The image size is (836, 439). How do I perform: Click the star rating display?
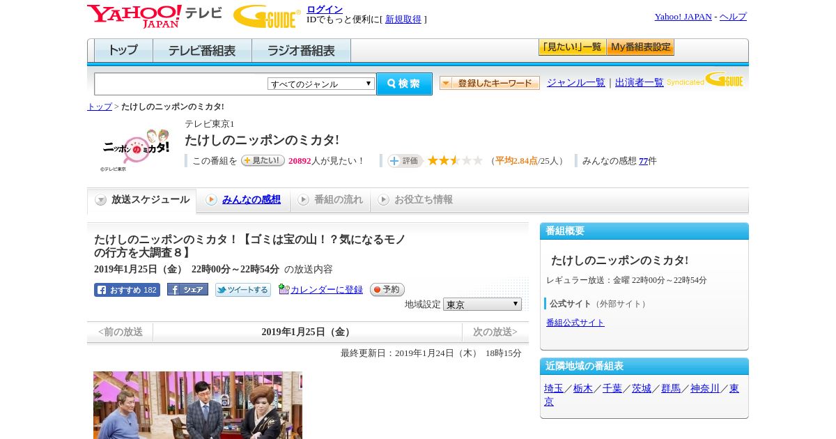455,161
